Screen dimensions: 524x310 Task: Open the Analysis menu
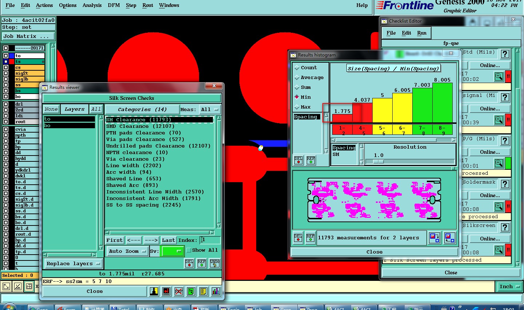coord(92,5)
